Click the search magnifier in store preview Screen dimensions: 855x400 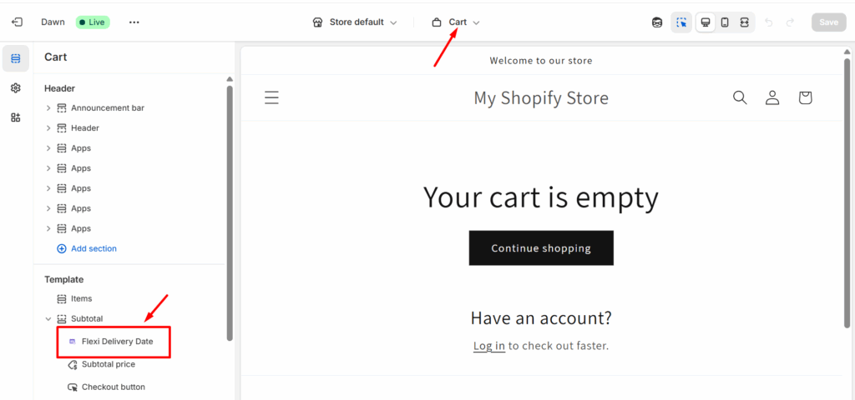pyautogui.click(x=740, y=97)
